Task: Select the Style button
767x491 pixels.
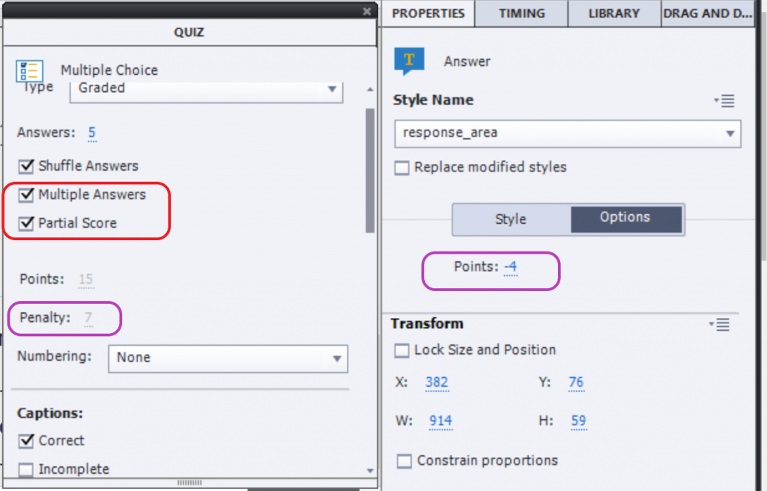Action: point(511,219)
